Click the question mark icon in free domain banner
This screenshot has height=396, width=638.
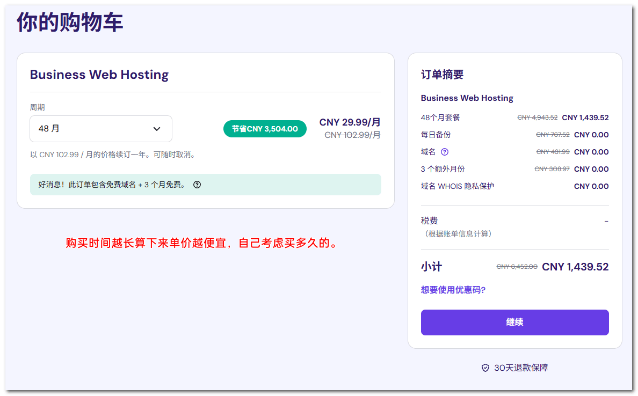point(197,185)
